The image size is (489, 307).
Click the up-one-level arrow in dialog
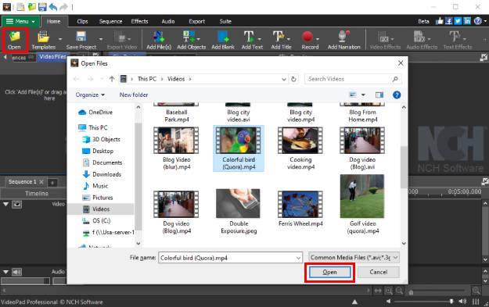tap(112, 79)
